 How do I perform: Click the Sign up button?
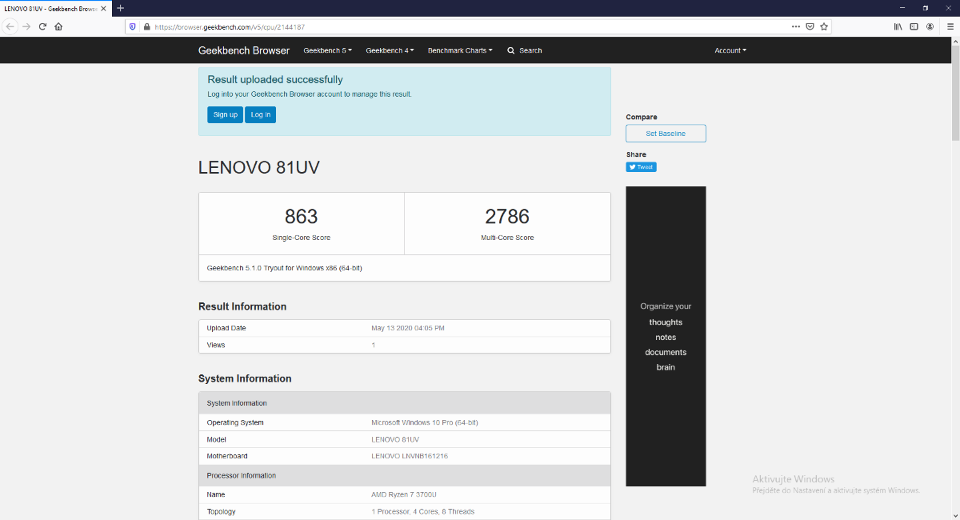point(225,114)
